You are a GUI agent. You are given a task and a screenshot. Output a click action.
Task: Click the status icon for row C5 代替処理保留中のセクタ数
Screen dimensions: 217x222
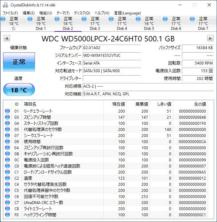pos(7,190)
